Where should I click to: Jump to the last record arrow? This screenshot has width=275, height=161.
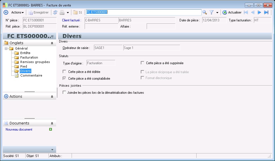tap(266, 12)
